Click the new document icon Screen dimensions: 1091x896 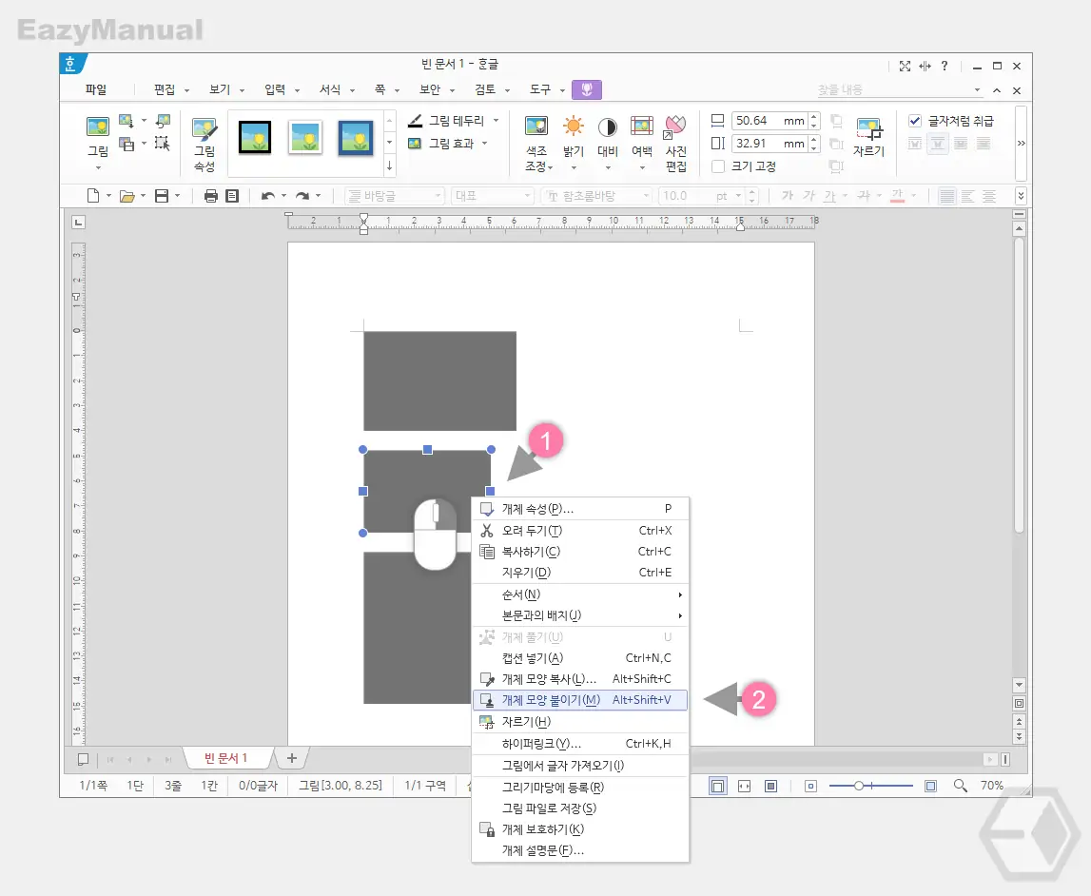[93, 196]
